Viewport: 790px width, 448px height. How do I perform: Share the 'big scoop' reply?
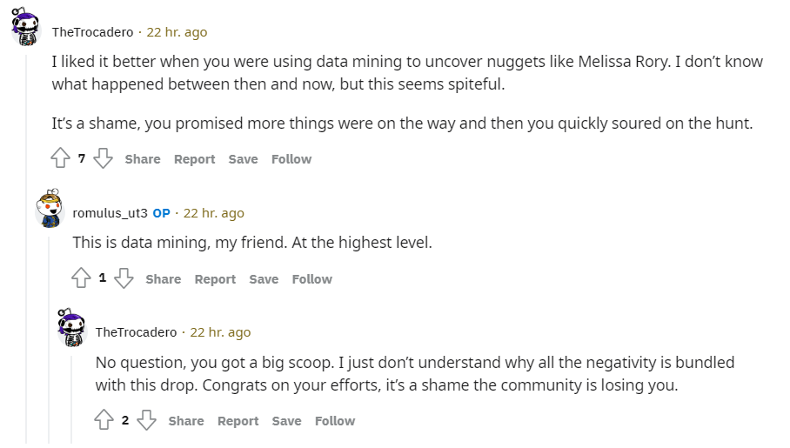[186, 421]
